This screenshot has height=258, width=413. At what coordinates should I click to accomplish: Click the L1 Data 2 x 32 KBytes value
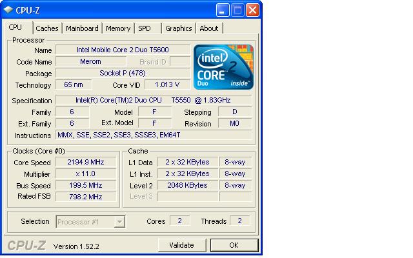(188, 162)
